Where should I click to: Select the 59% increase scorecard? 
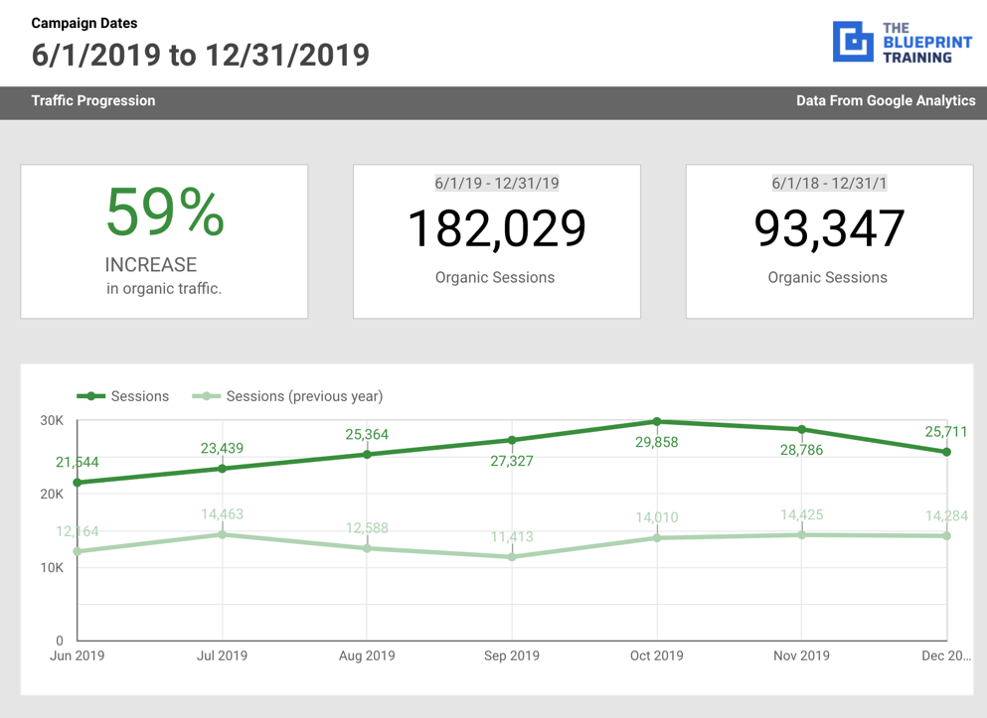coord(164,240)
